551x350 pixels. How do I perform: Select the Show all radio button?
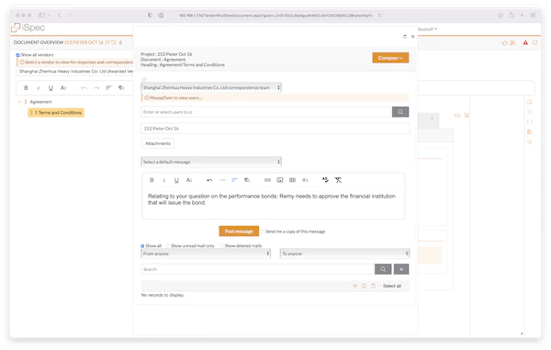tap(142, 245)
